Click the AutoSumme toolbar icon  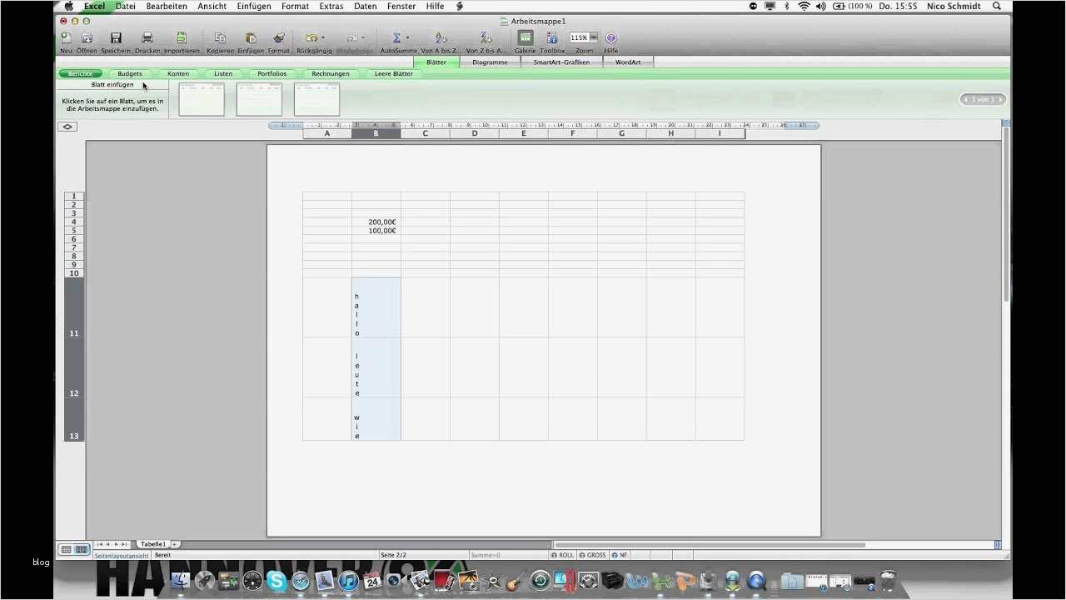[x=396, y=37]
